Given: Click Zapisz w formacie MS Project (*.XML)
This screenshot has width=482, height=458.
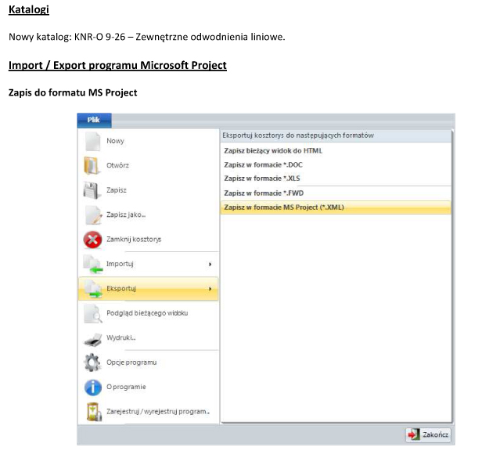Looking at the screenshot, I should pos(336,207).
